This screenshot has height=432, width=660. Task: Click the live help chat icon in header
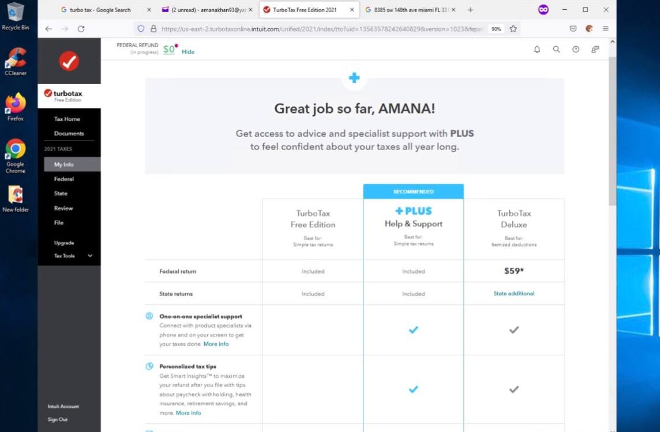coord(595,50)
